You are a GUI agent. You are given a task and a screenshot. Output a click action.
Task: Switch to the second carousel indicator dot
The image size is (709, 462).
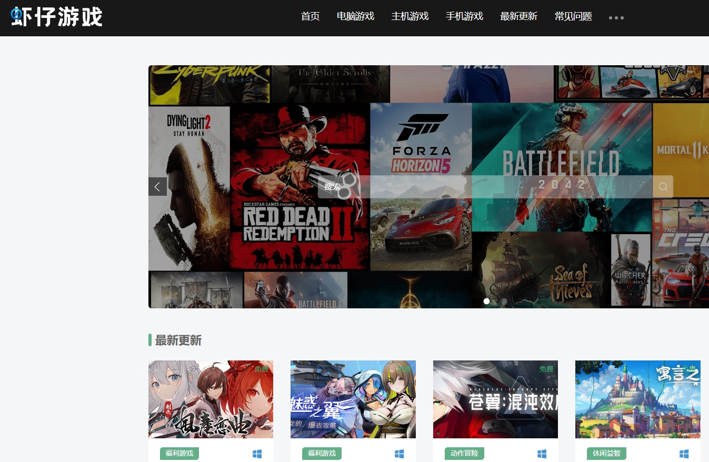[495, 302]
